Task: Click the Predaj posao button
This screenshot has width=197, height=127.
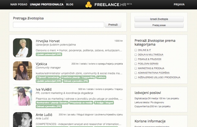Action: click(x=159, y=25)
